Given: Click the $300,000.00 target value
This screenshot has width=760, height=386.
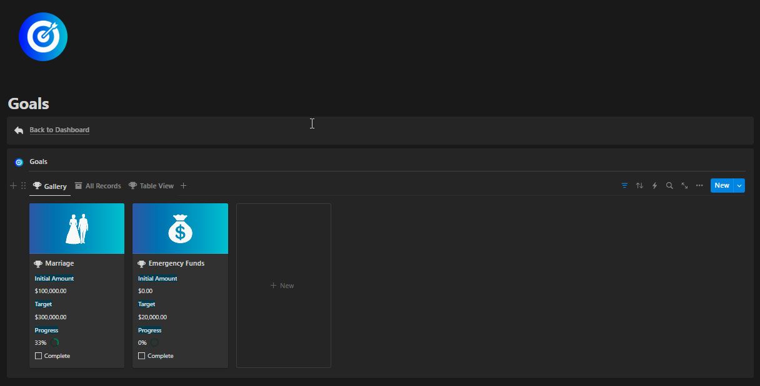Looking at the screenshot, I should [51, 317].
